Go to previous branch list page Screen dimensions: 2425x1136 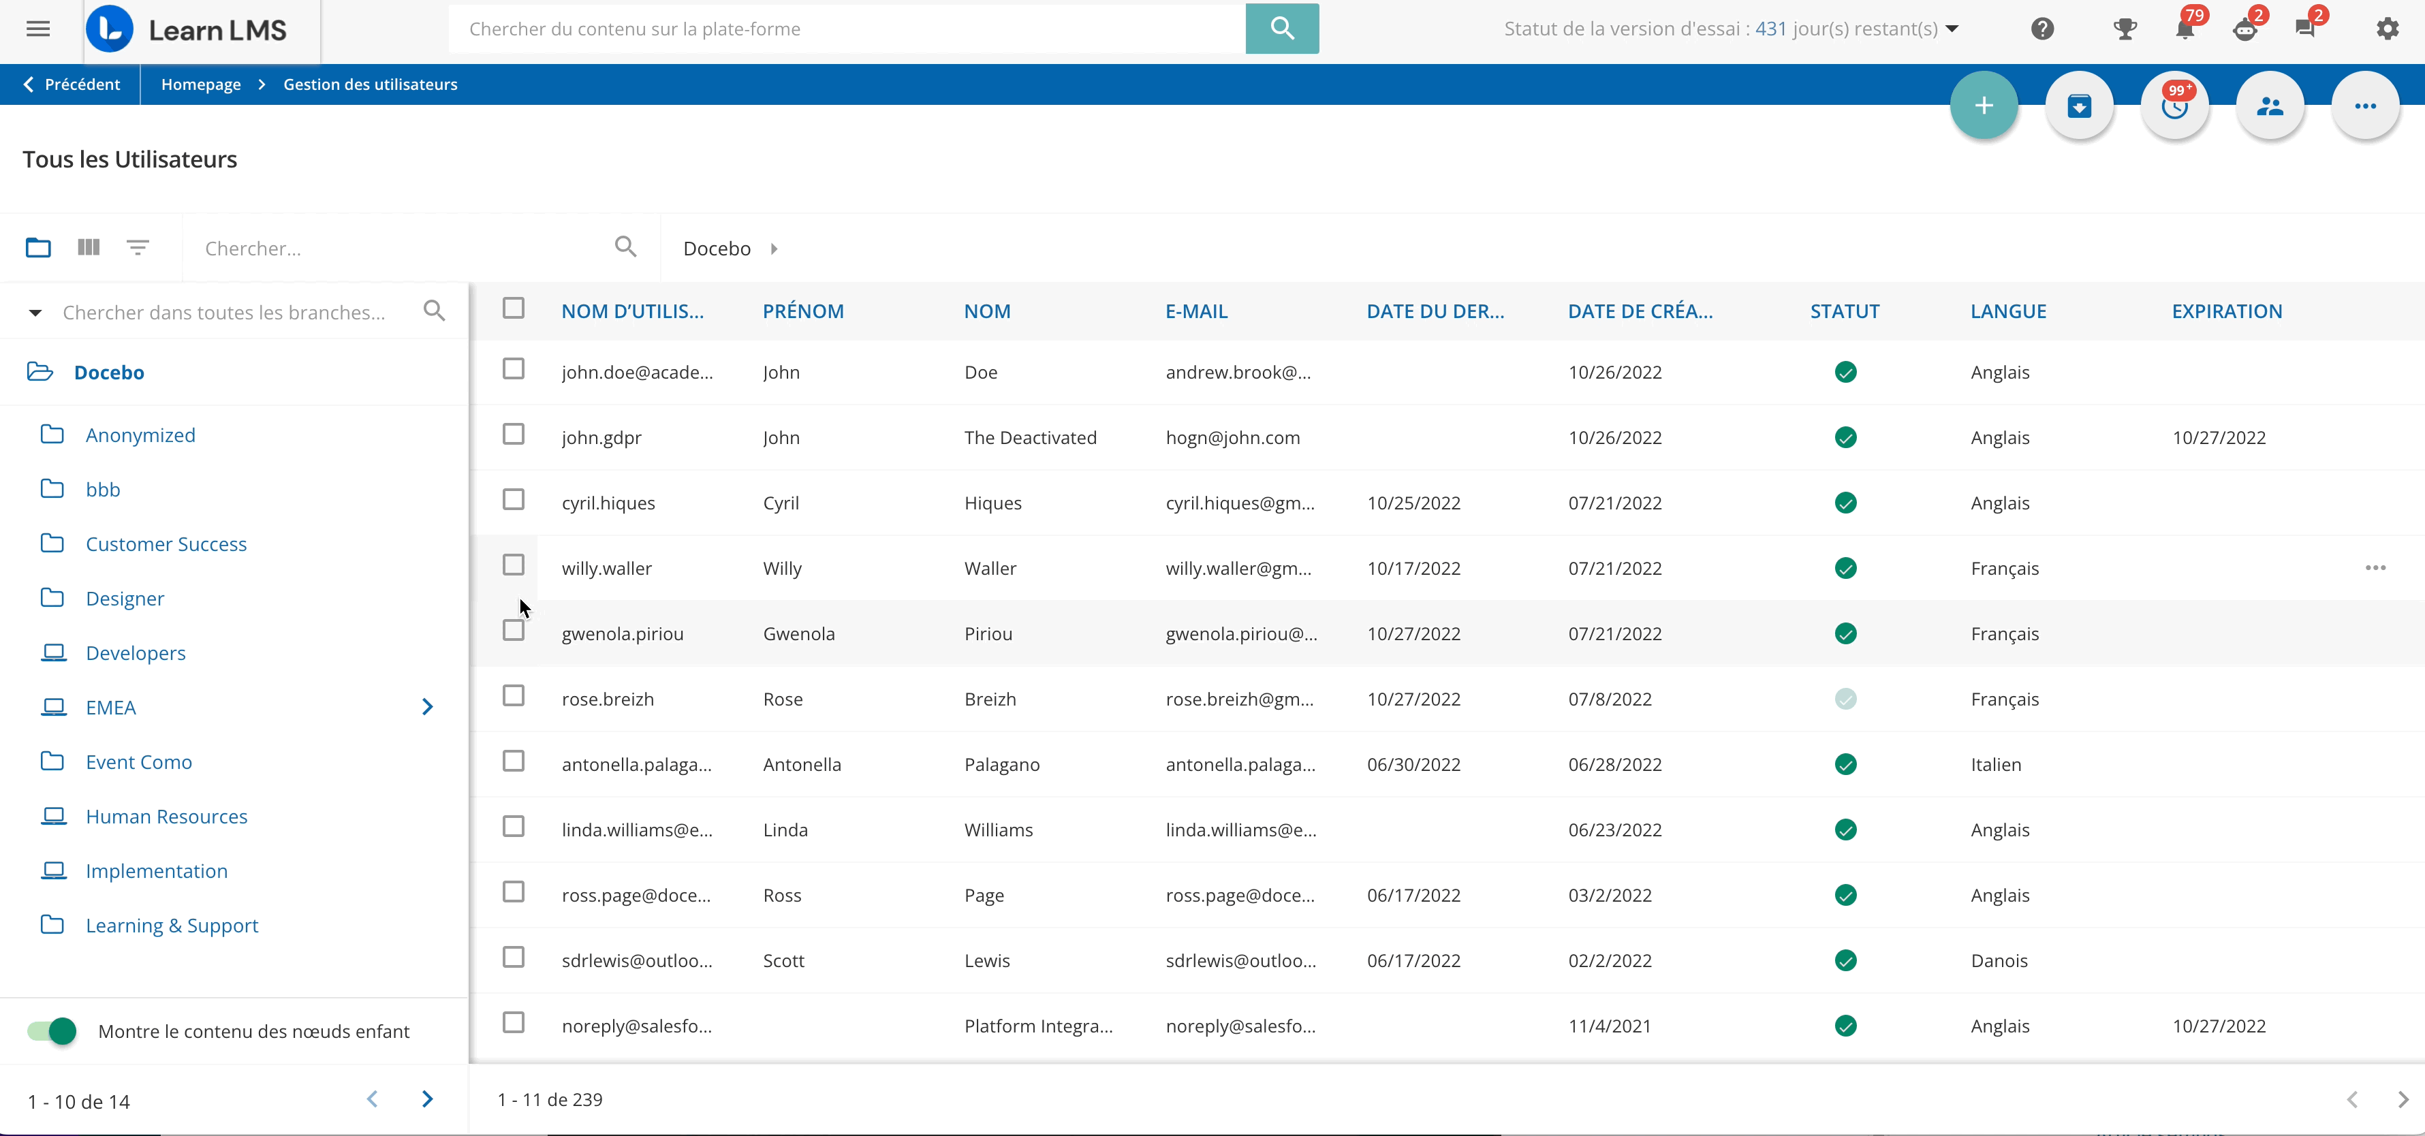[373, 1099]
